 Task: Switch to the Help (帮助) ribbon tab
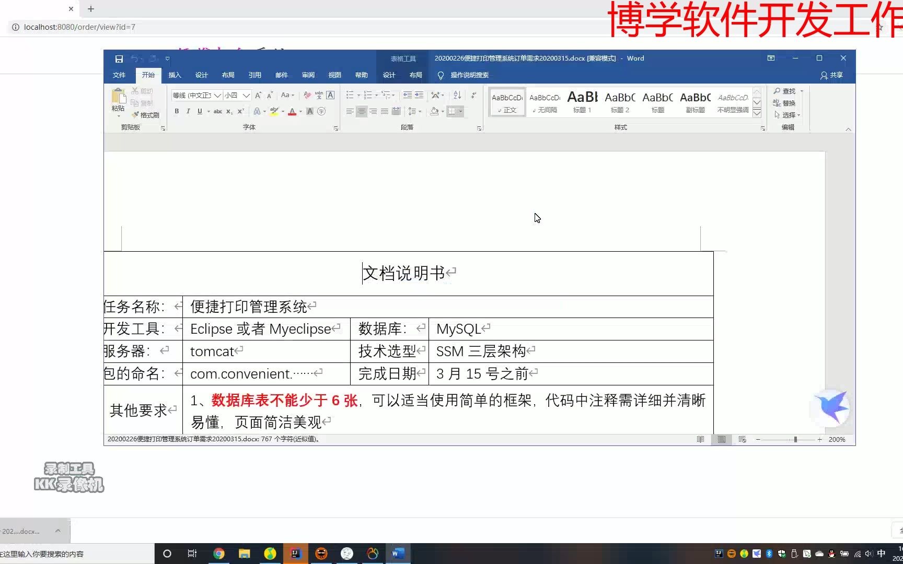pyautogui.click(x=361, y=75)
